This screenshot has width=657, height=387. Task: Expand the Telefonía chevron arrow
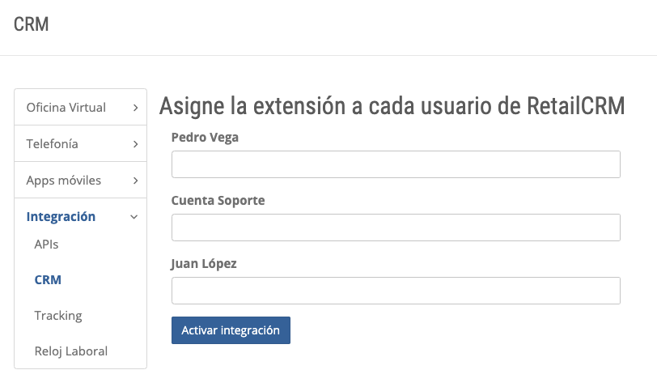[x=135, y=144]
